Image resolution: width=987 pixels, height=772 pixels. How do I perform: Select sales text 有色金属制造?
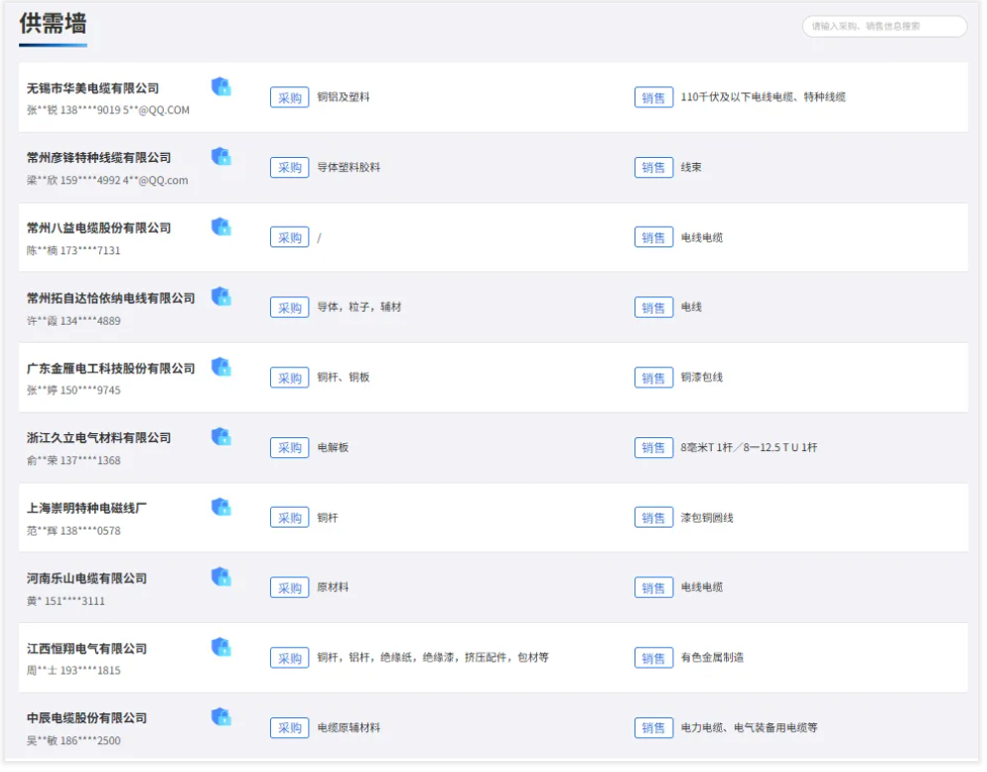coord(714,658)
